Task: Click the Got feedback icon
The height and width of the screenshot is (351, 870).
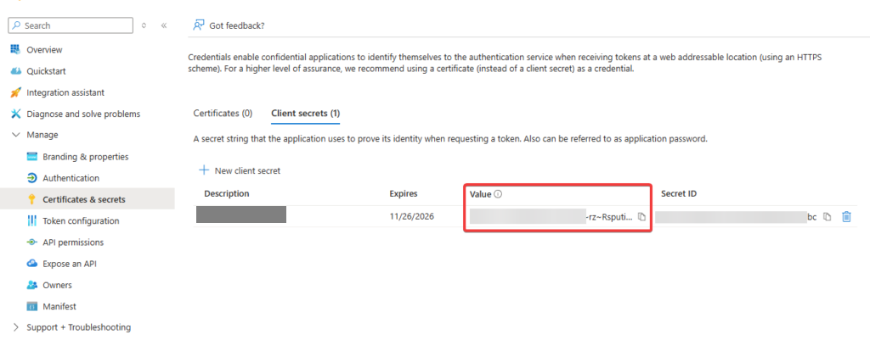Action: pyautogui.click(x=199, y=25)
